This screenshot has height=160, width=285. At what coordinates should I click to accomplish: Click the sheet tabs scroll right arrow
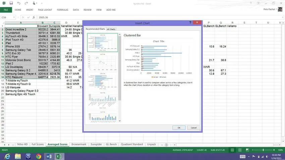8,145
